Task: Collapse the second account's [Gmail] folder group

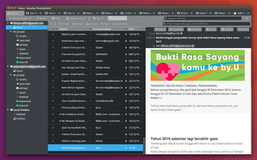Action: pyautogui.click(x=11, y=75)
